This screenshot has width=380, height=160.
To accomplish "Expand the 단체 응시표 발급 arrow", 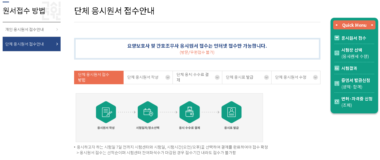I will pyautogui.click(x=266, y=77).
